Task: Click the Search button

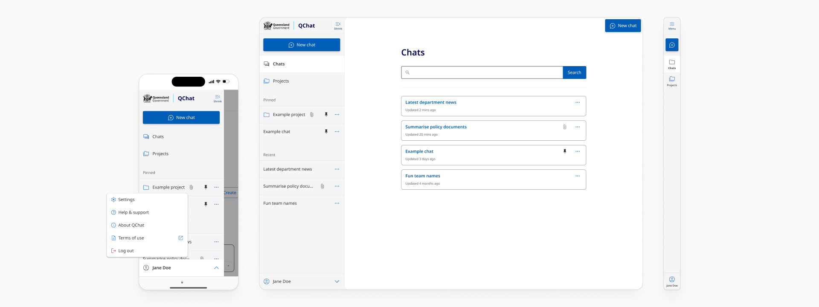Action: click(574, 72)
